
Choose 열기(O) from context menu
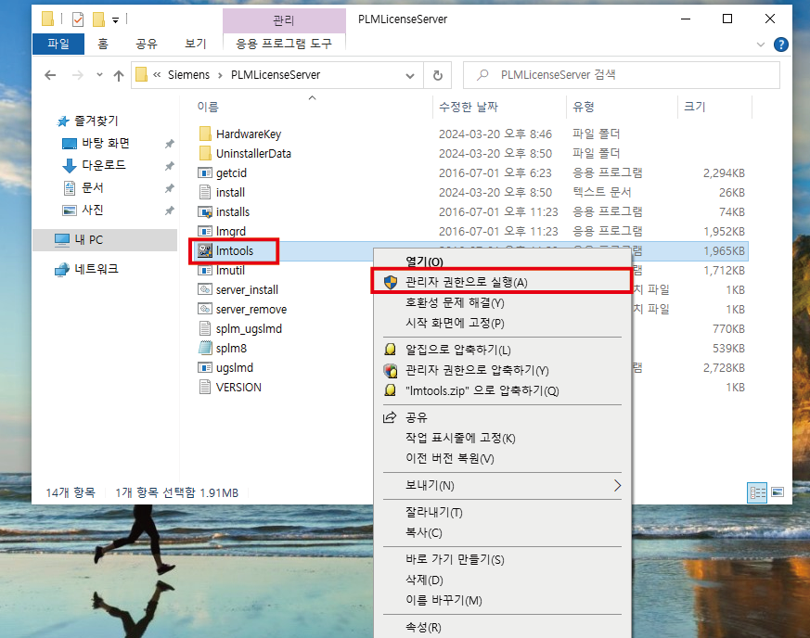pyautogui.click(x=502, y=262)
